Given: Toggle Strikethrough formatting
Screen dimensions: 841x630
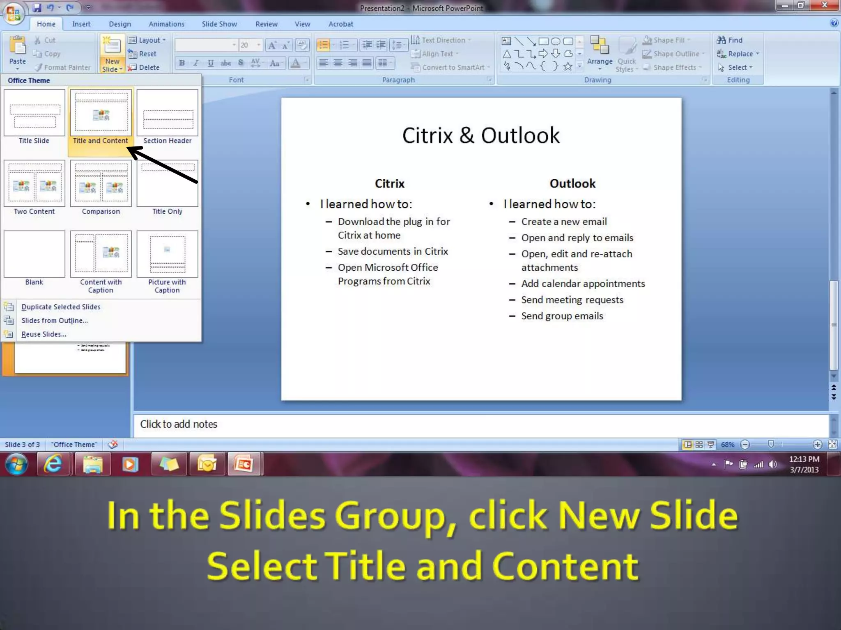Looking at the screenshot, I should [x=225, y=63].
